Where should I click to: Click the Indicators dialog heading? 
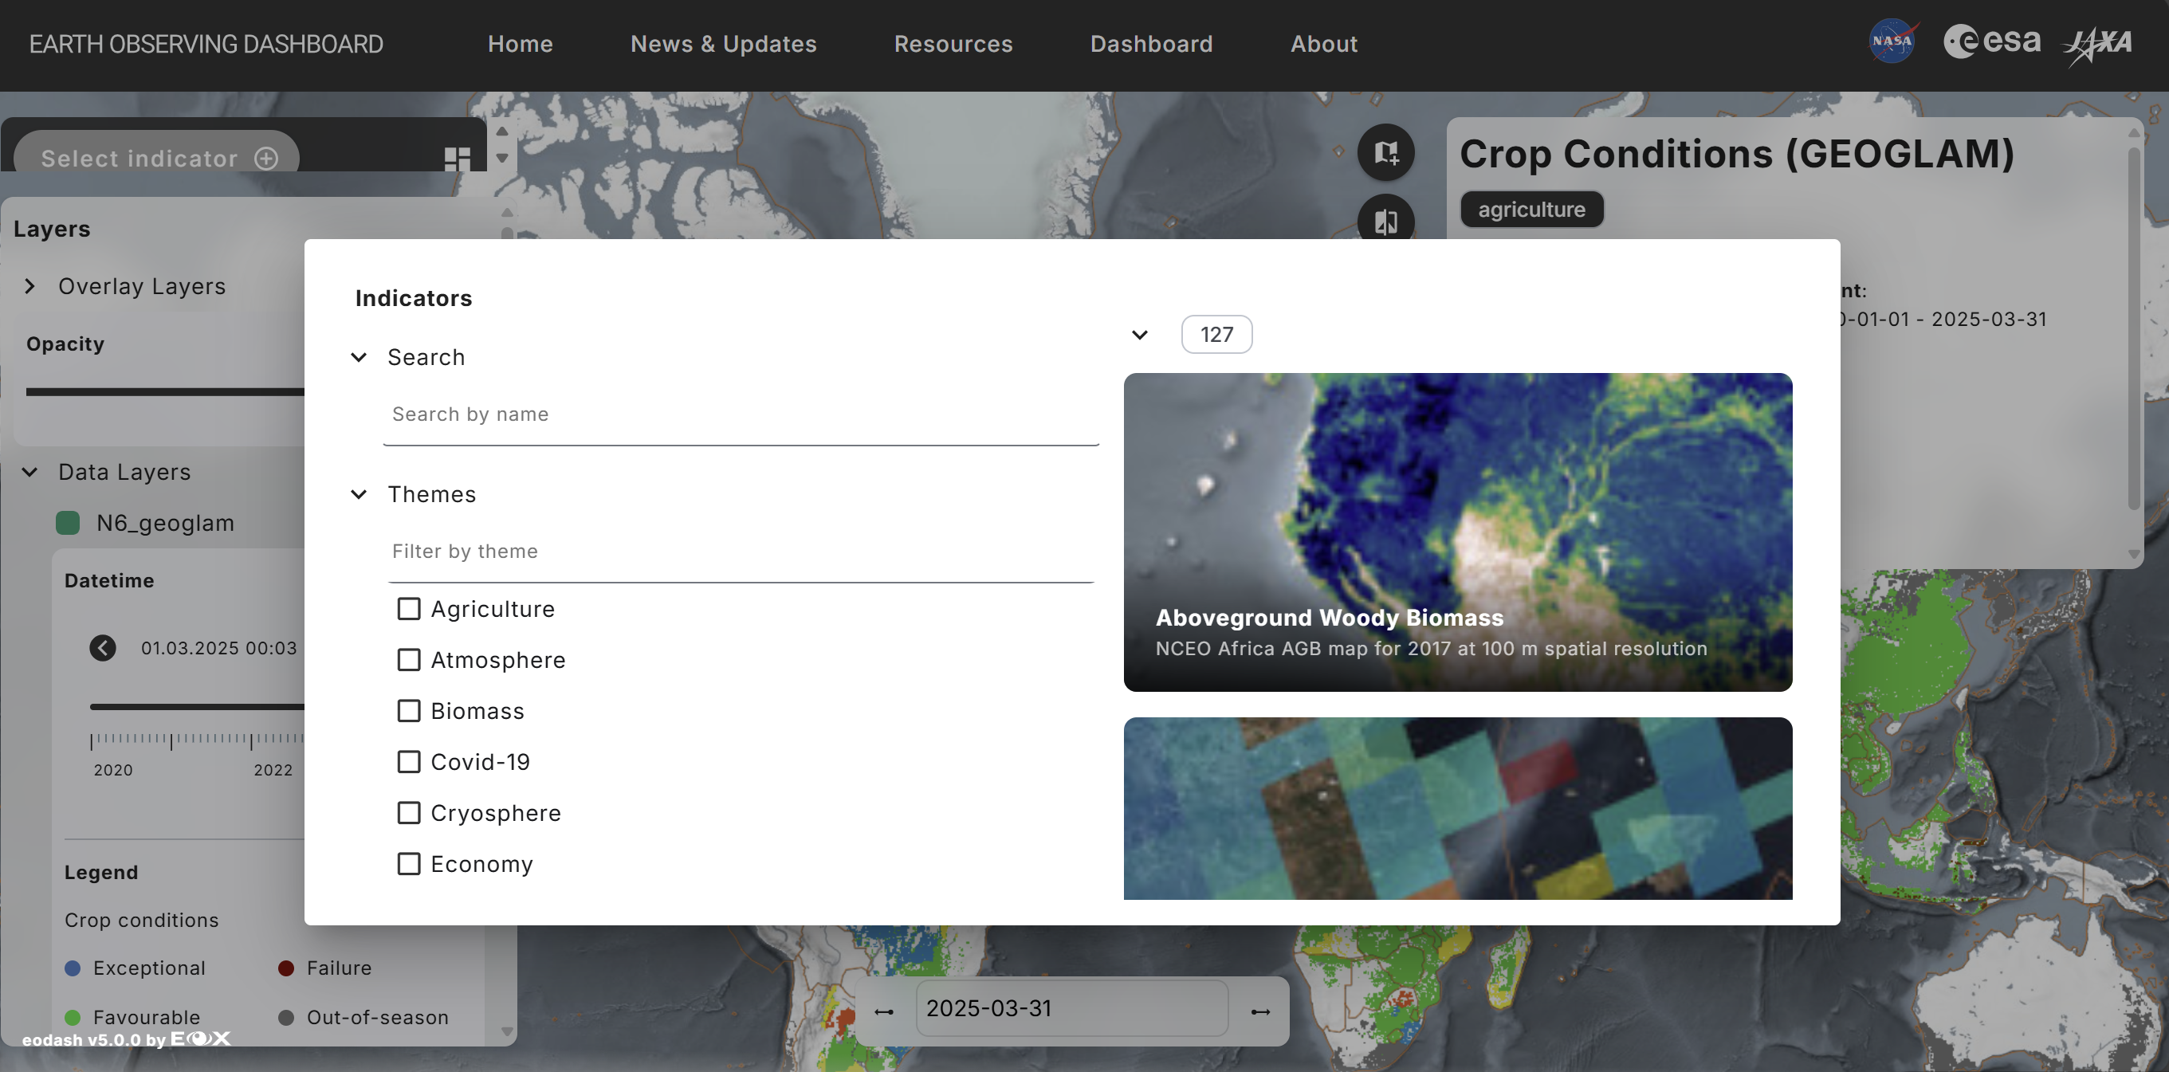click(414, 298)
